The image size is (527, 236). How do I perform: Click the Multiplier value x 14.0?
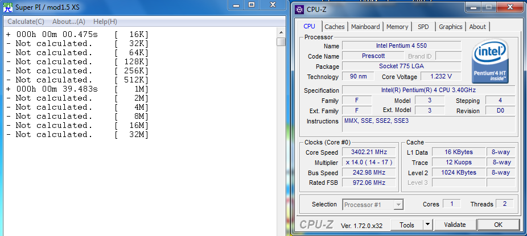point(369,163)
